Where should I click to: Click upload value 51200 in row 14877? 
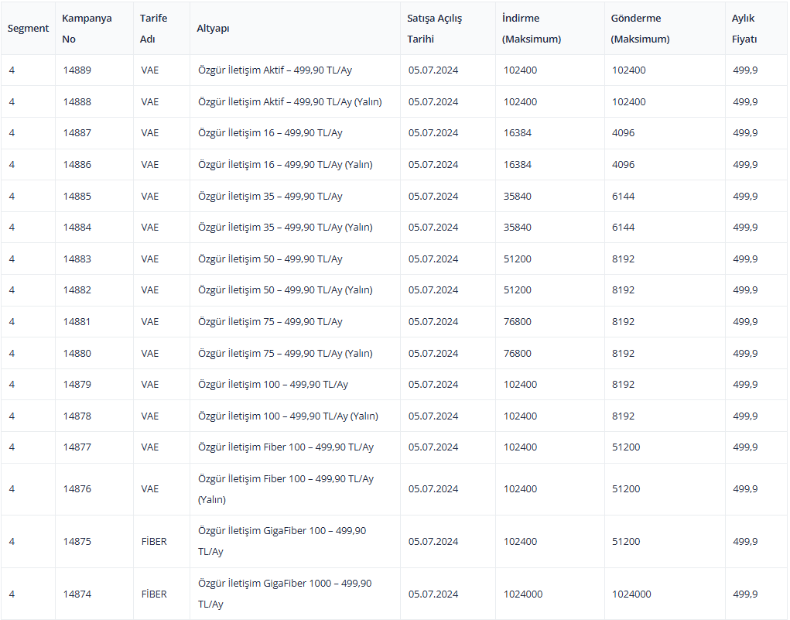tap(626, 447)
